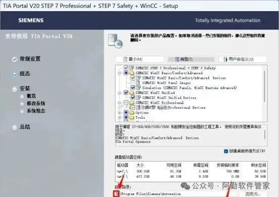The width and height of the screenshot is (279, 197).
Task: Click the 驱动器 column header
Action: point(123,165)
